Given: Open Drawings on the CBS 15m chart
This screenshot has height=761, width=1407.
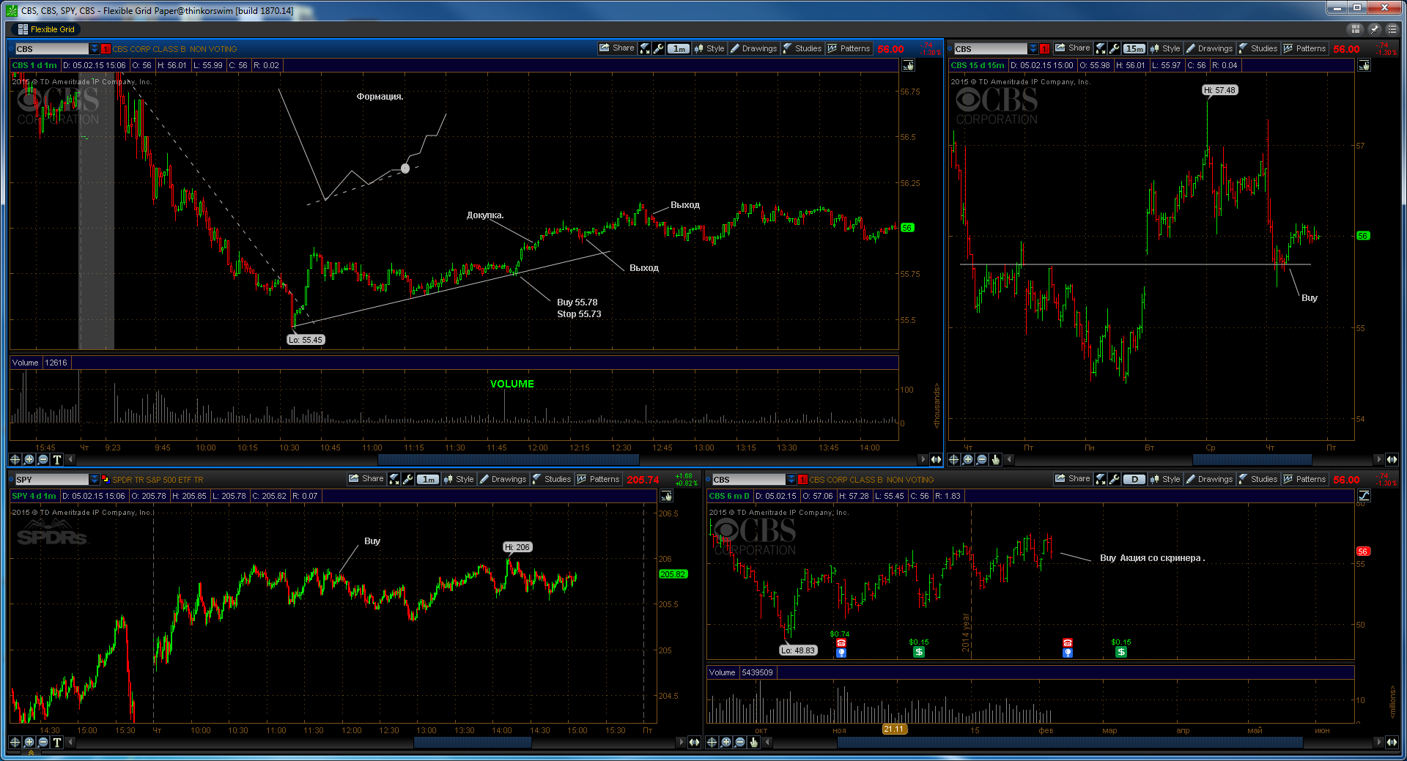Looking at the screenshot, I should coord(1209,48).
